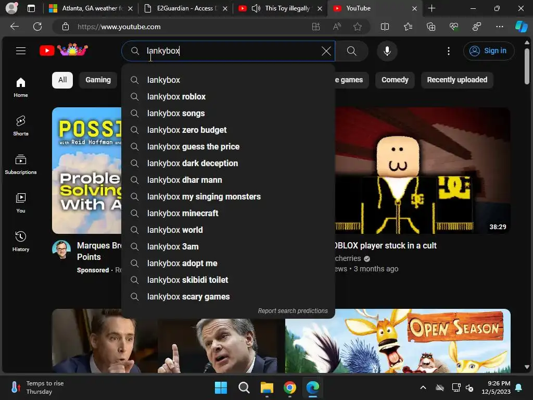
Task: Open the You library section
Action: (x=21, y=203)
